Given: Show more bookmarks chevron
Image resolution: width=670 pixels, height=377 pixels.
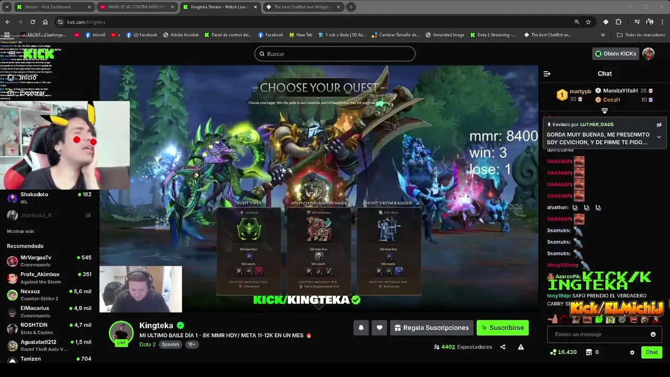Looking at the screenshot, I should [603, 35].
